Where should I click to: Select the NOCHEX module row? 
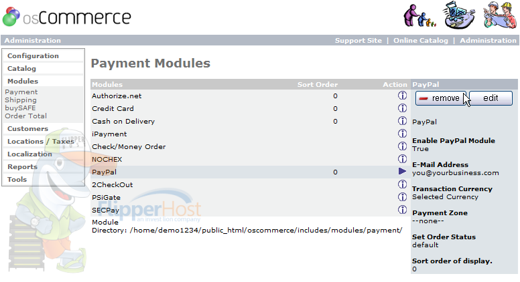(250, 159)
